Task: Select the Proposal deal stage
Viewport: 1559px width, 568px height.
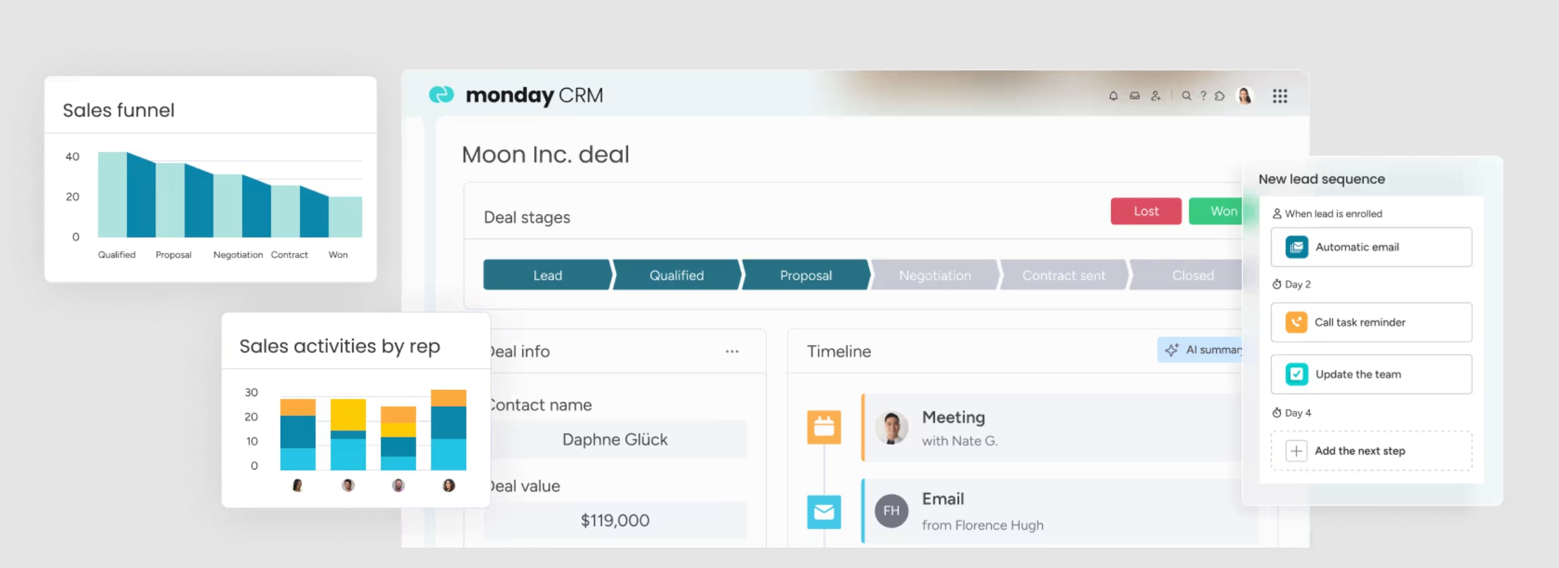Action: coord(806,275)
